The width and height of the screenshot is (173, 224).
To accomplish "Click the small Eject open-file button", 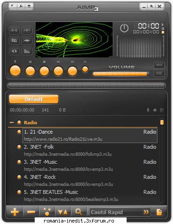I will pos(85,69).
